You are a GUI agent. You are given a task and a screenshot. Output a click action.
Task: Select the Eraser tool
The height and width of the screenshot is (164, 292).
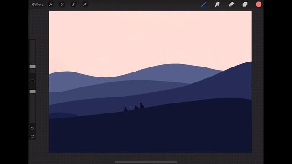click(231, 5)
